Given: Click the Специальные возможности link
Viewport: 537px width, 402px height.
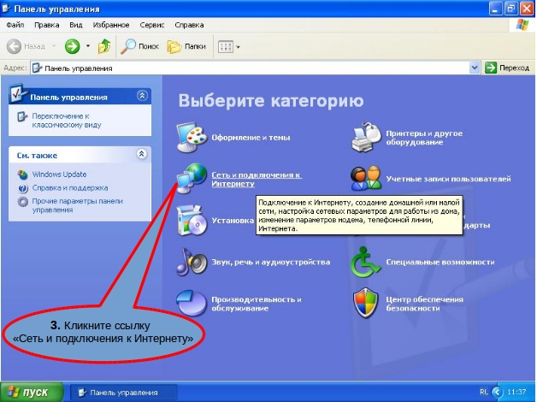Looking at the screenshot, I should tap(440, 263).
